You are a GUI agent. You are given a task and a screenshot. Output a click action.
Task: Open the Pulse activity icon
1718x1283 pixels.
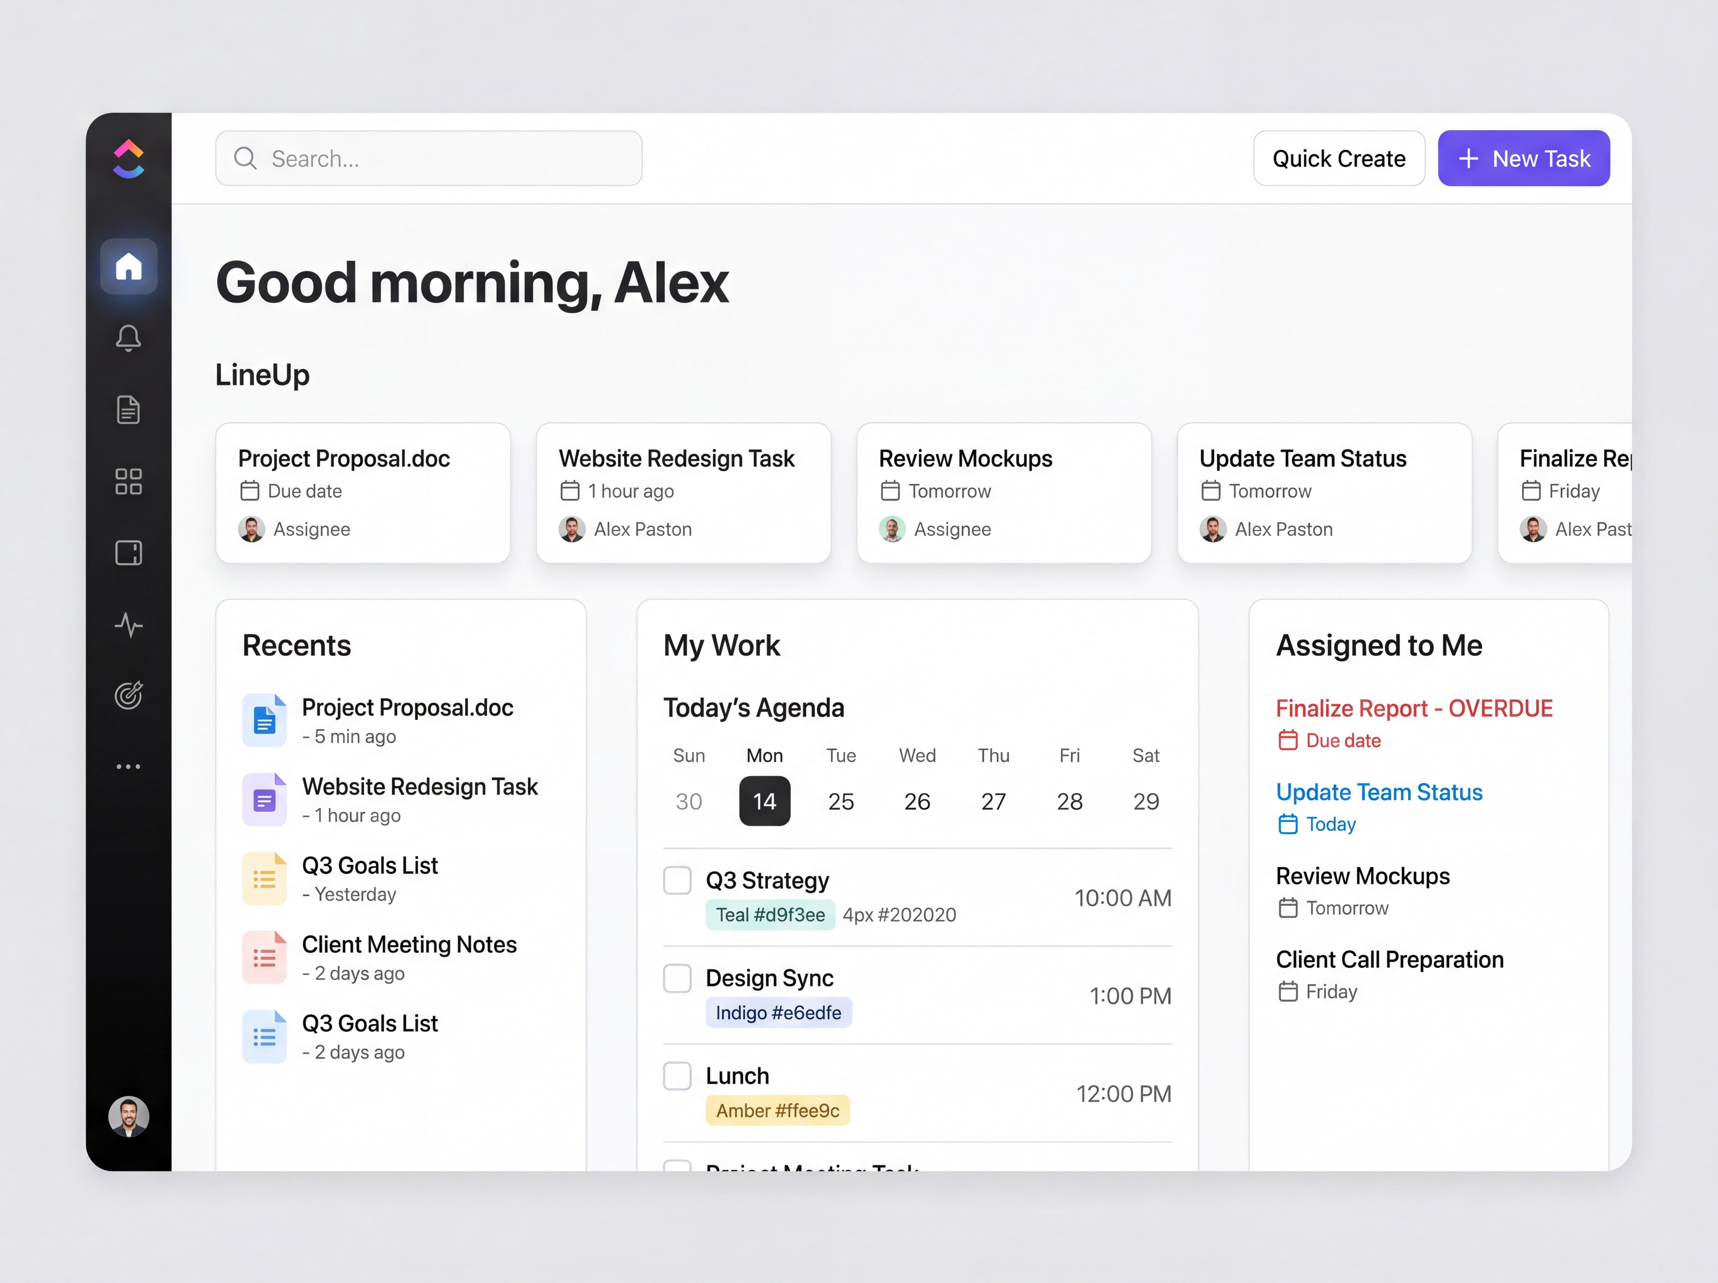coord(128,624)
